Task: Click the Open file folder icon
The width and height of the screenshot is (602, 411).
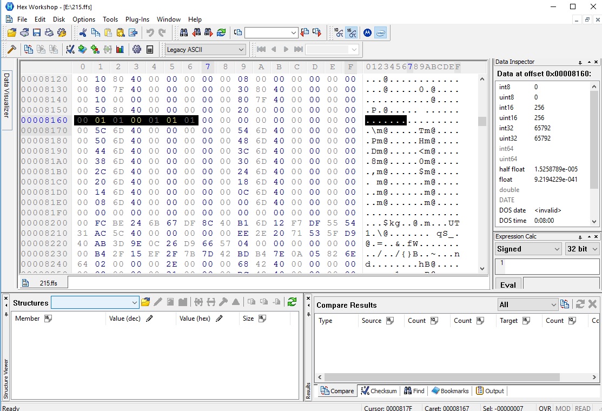Action: [x=12, y=32]
